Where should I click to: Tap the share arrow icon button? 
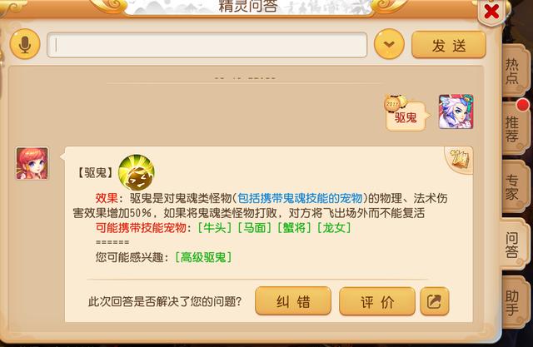click(x=435, y=301)
